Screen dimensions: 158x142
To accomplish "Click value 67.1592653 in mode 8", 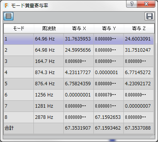I will click(x=108, y=117).
